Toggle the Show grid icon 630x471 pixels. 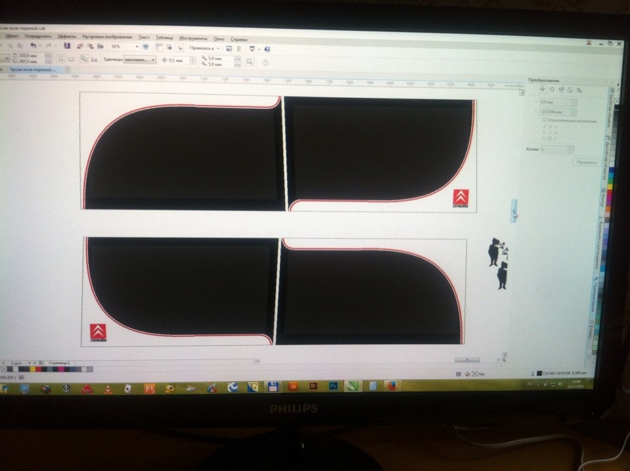(169, 47)
